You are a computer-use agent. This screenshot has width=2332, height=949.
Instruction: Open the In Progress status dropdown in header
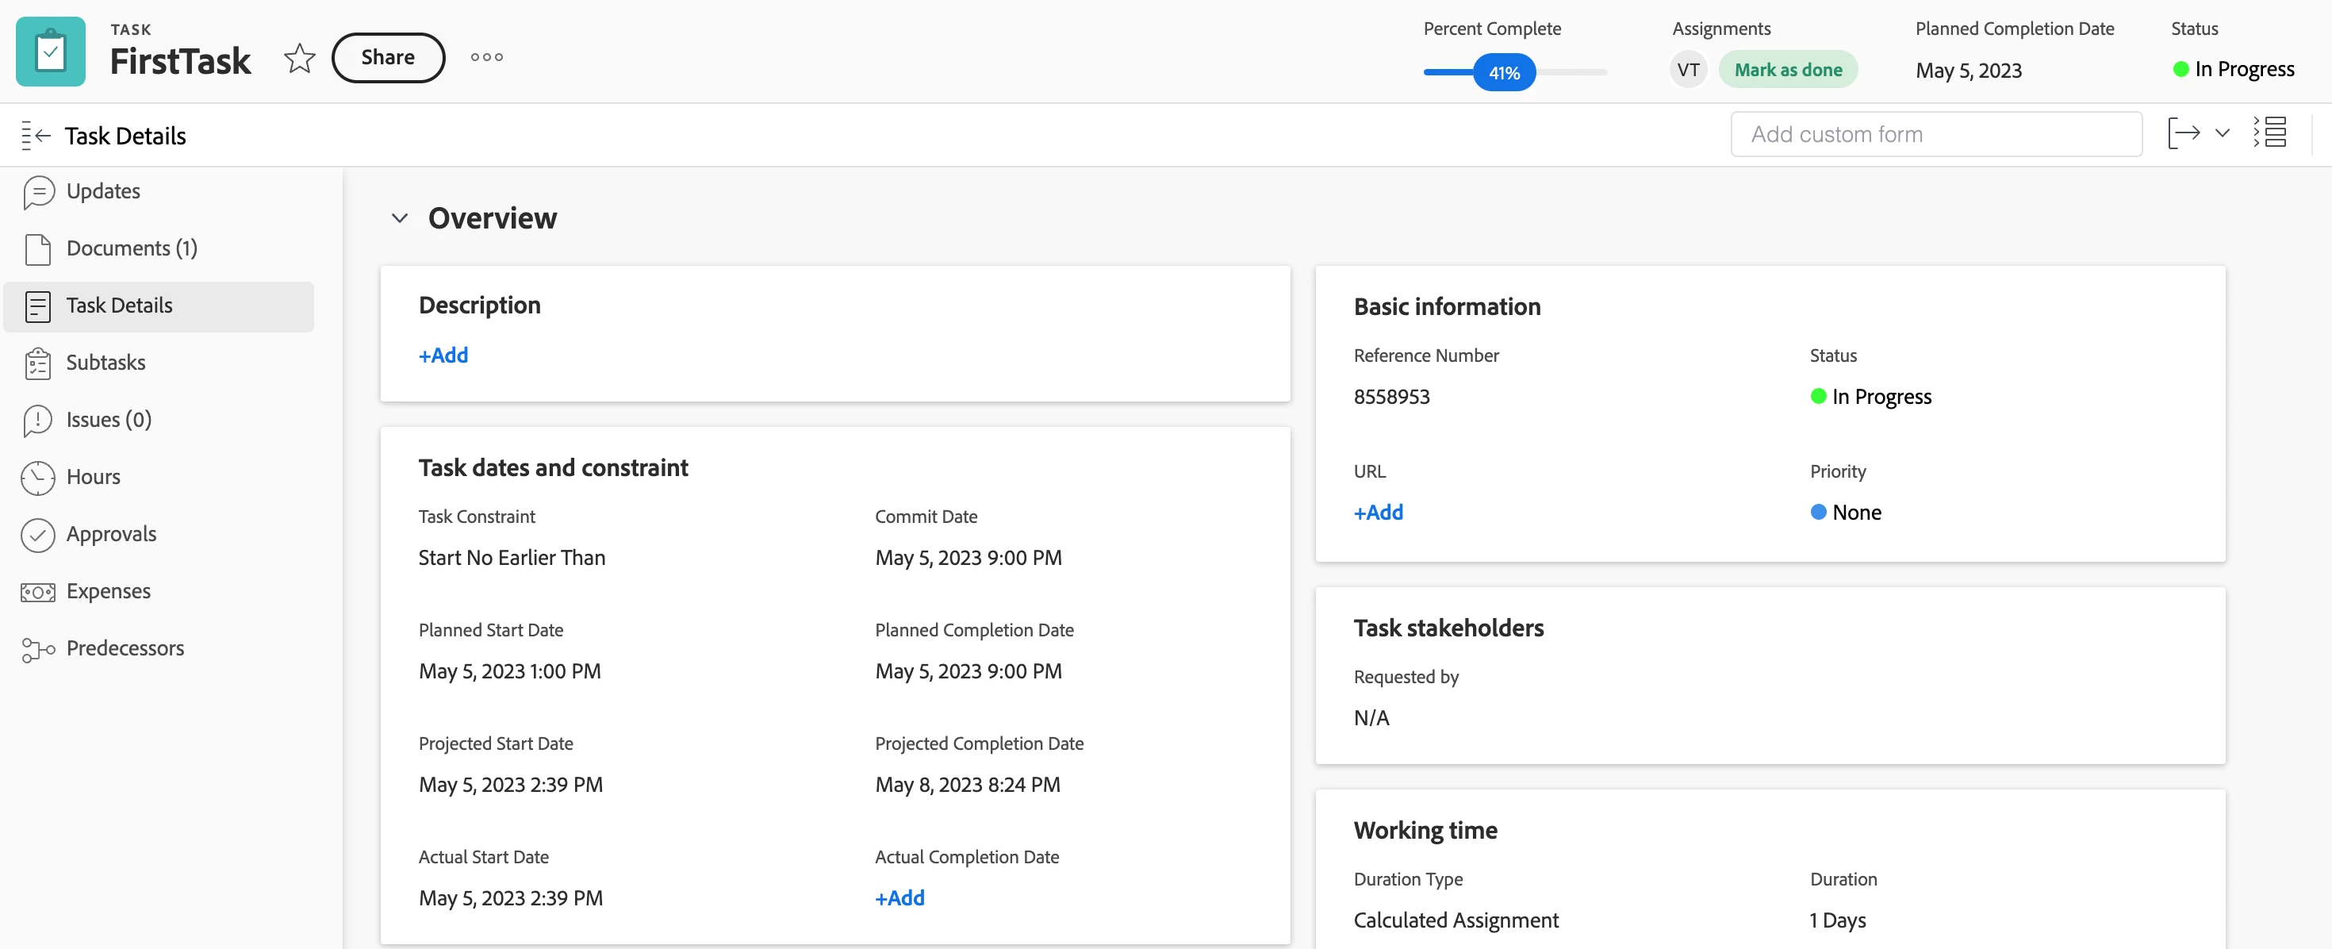point(2234,70)
